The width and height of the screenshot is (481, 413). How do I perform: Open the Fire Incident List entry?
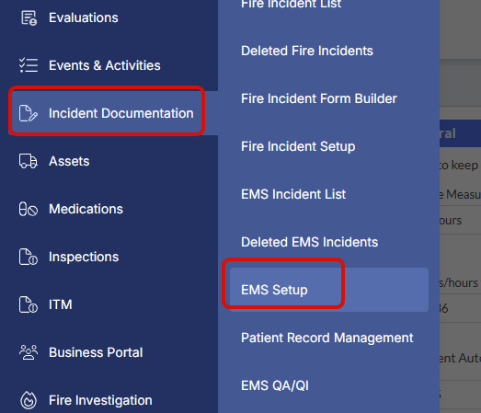292,4
